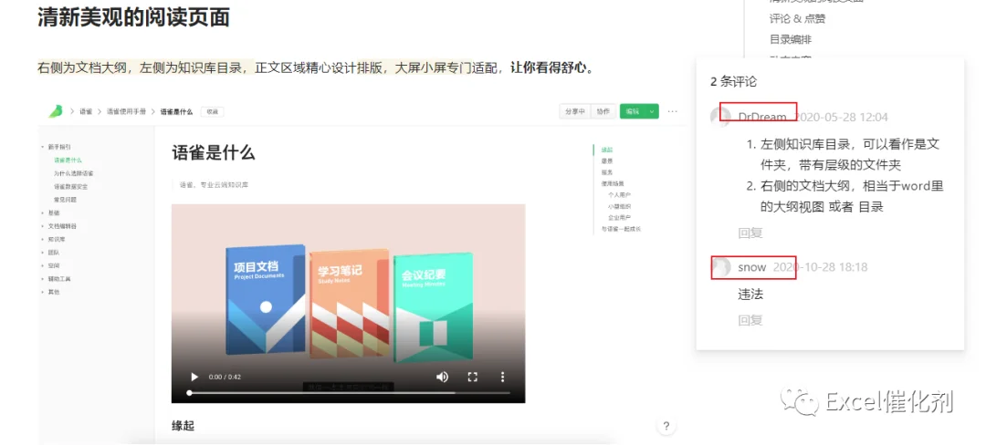Jump to 企业用户 in the outline
This screenshot has height=445, width=986.
click(619, 217)
